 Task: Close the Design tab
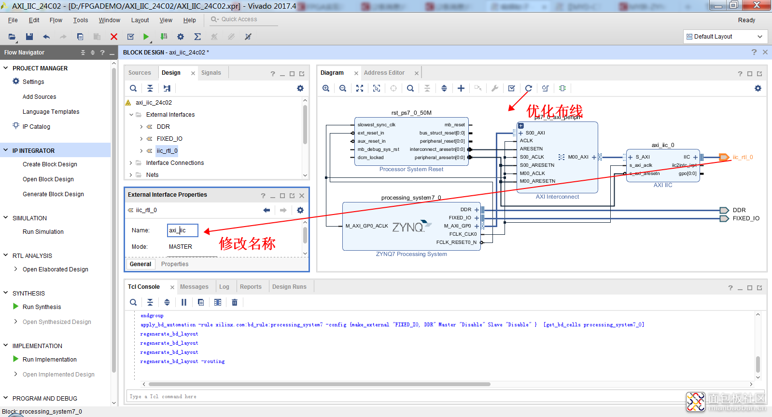pos(193,73)
